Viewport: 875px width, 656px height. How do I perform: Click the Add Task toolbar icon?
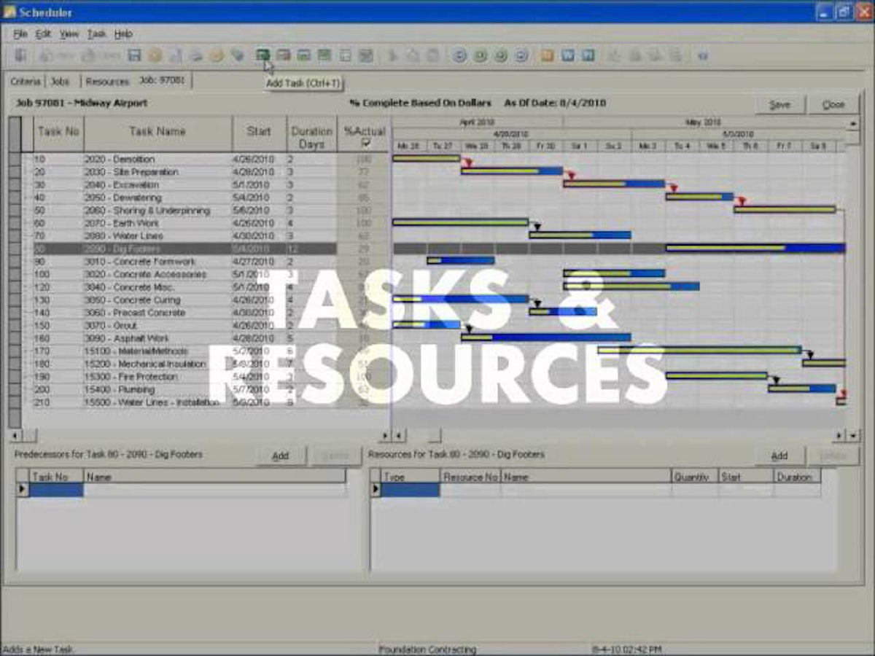coord(265,55)
